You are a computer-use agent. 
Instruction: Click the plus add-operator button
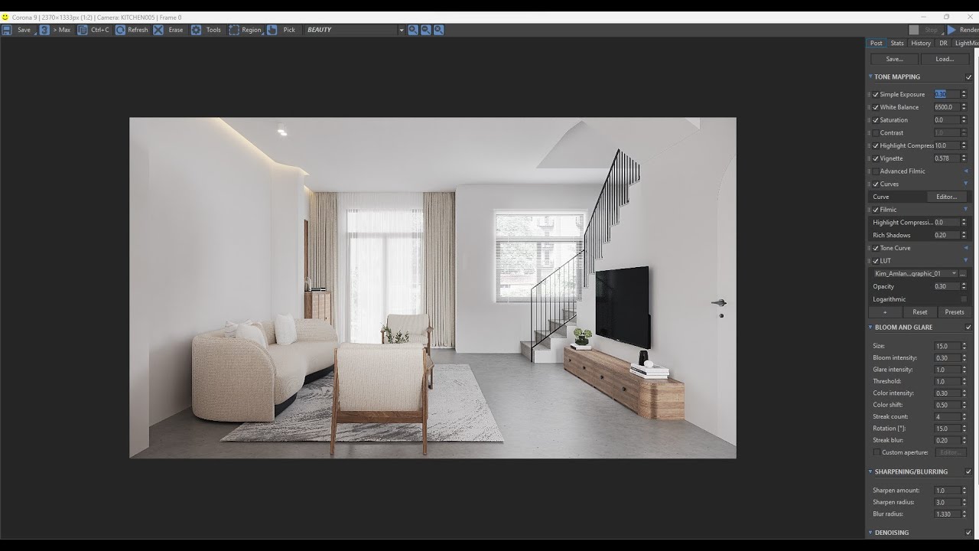click(885, 312)
